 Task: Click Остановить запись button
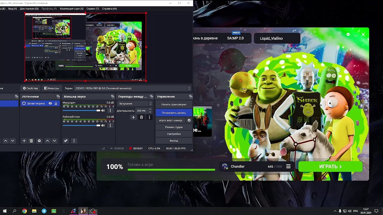[174, 113]
